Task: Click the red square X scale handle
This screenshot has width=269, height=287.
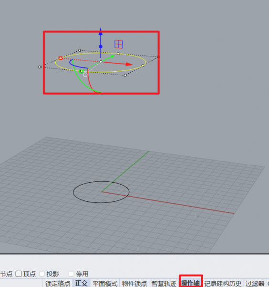Action: (61, 58)
